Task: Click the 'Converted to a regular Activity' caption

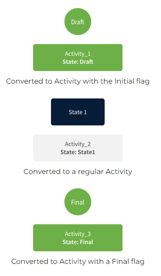Action: [78, 171]
